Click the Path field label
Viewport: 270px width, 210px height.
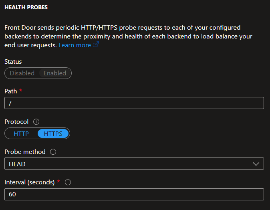click(x=11, y=91)
